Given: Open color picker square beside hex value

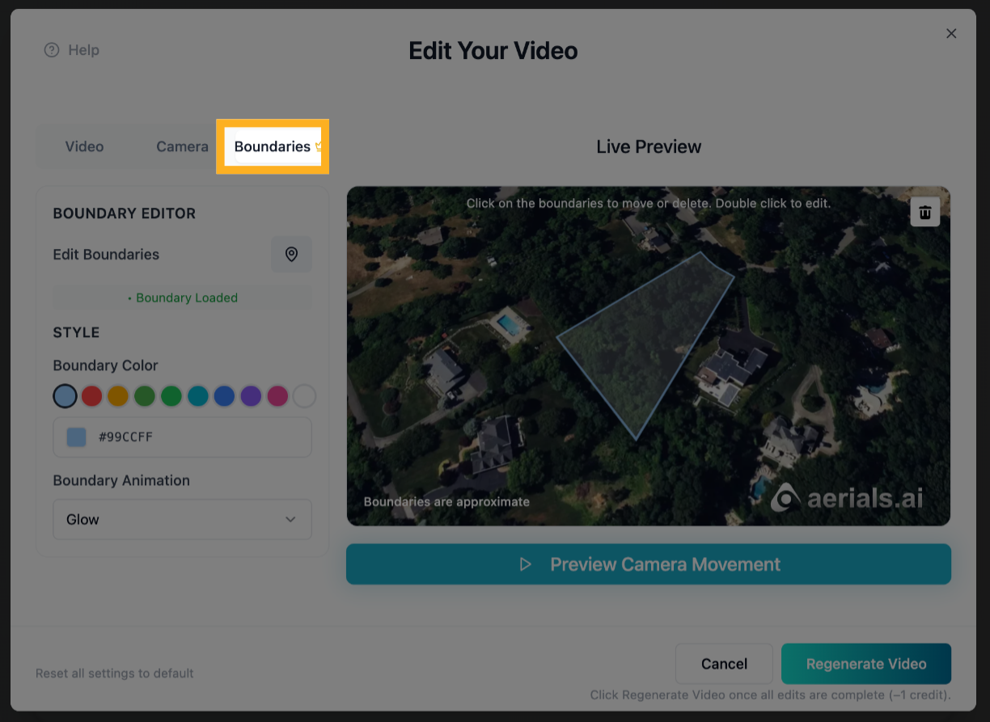Looking at the screenshot, I should click(x=76, y=437).
